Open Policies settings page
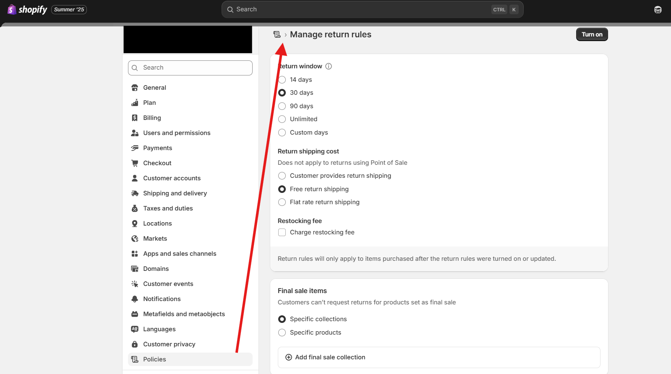This screenshot has height=374, width=671. (190, 359)
